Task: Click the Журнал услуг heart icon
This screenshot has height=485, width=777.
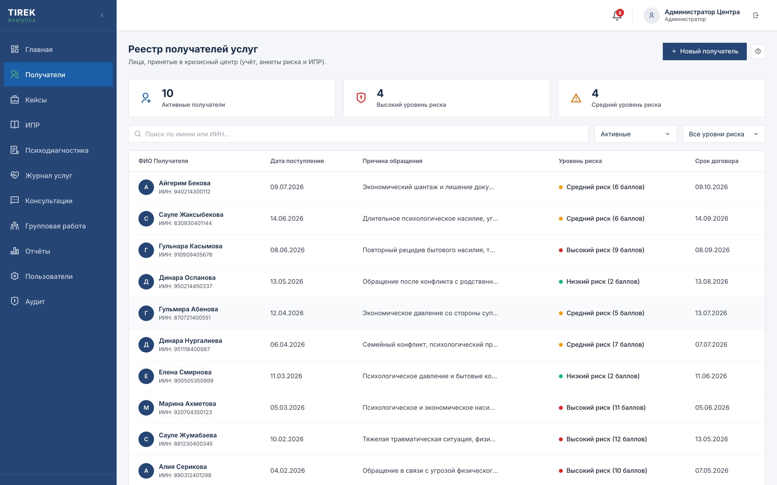Action: click(15, 175)
